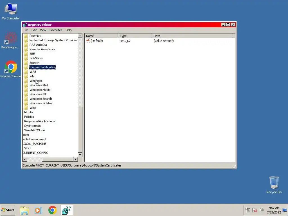288x216 pixels.
Task: Open the Help menu
Action: point(69,30)
